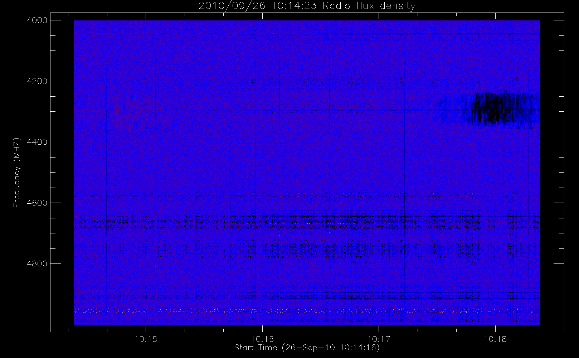Click the 4000 frequency tick label
The image size is (579, 358).
[x=37, y=20]
